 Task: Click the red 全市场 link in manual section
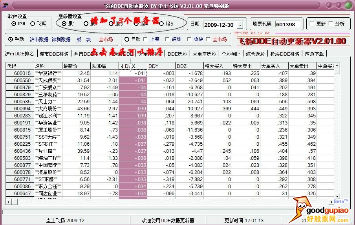coord(106,39)
